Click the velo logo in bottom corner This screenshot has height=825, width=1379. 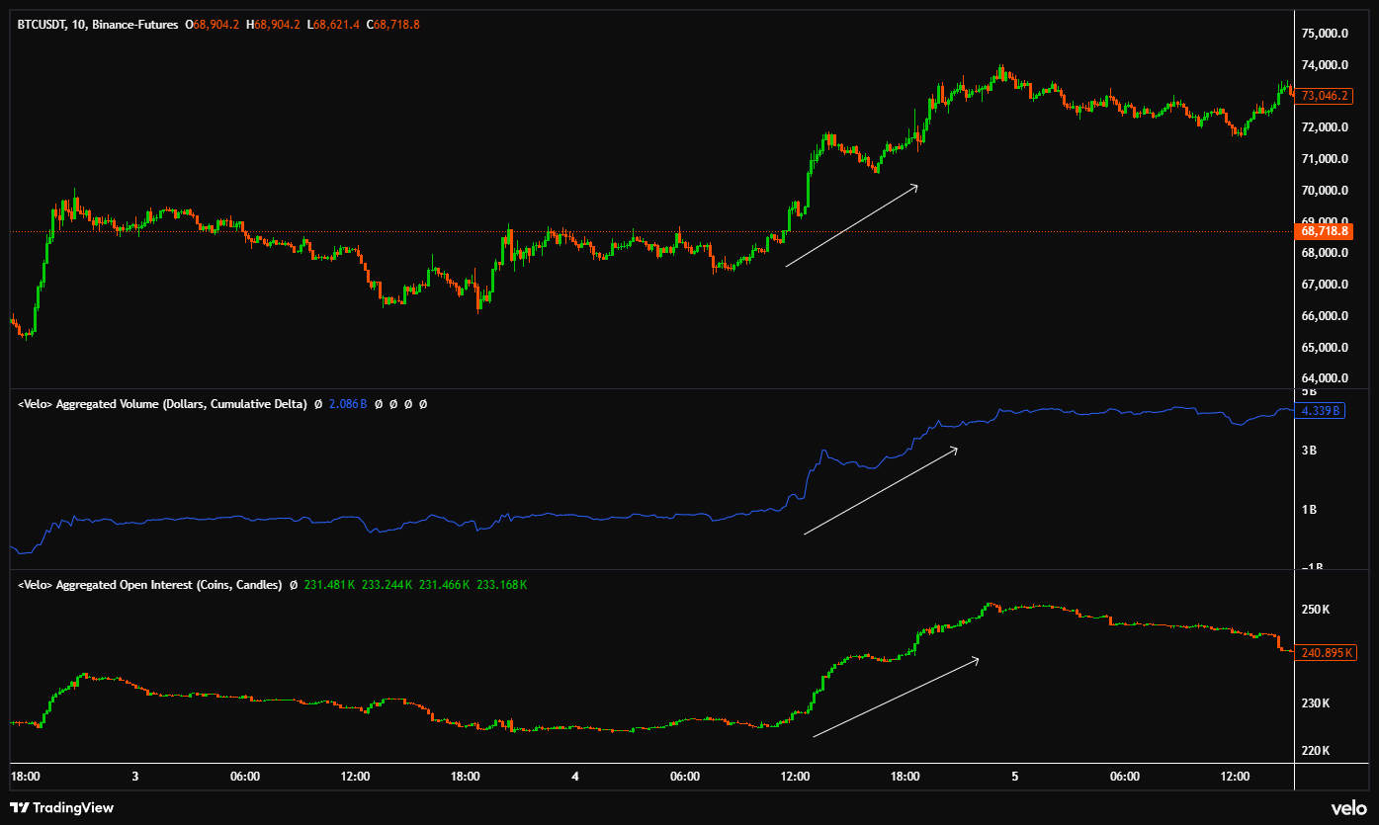(1347, 808)
